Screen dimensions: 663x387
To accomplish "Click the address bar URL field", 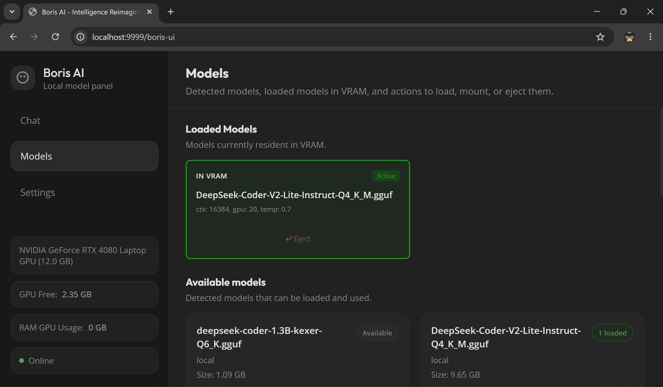I will pos(342,37).
